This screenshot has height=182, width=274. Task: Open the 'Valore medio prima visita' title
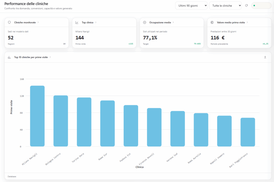231,22
